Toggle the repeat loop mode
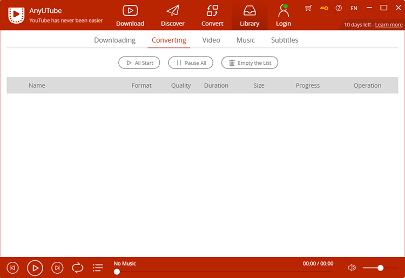Image resolution: width=405 pixels, height=278 pixels. click(x=77, y=268)
